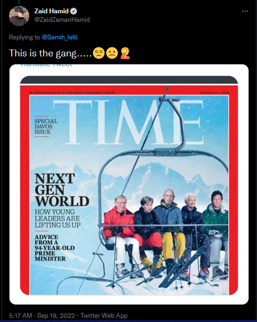Image resolution: width=257 pixels, height=322 pixels.
Task: Visit the @Samih_lal6 mention link
Action: 59,37
